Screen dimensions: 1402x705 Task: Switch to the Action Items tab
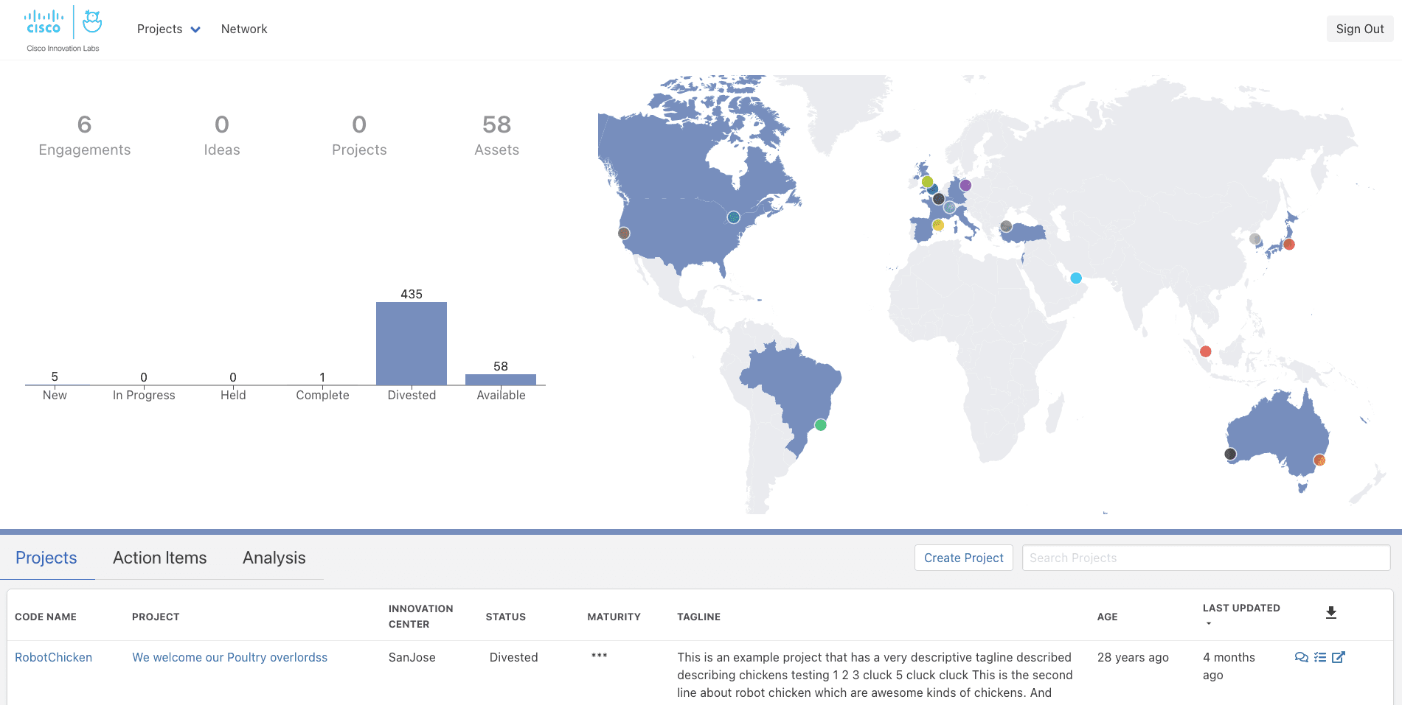coord(159,558)
